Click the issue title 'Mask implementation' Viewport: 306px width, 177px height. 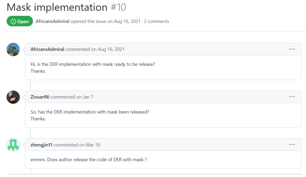[57, 7]
